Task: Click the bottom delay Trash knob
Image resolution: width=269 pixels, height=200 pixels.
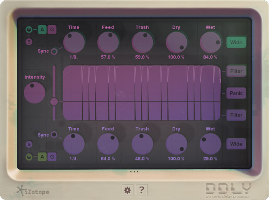Action: click(142, 144)
